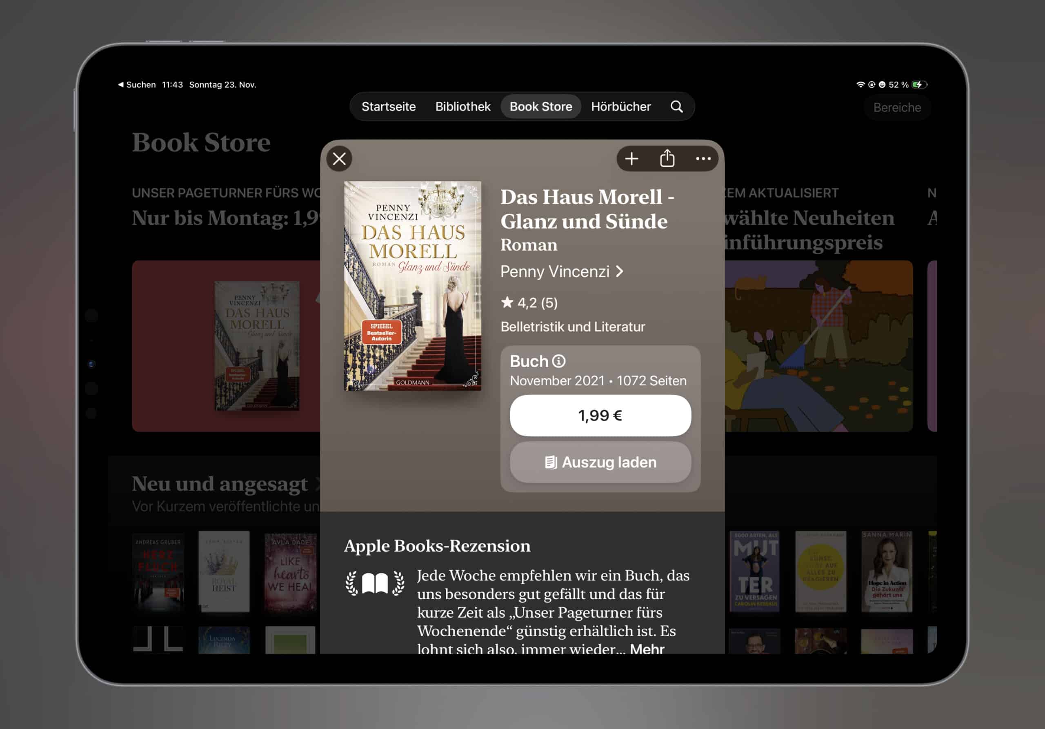Close the book detail popup
Image resolution: width=1045 pixels, height=729 pixels.
point(339,159)
